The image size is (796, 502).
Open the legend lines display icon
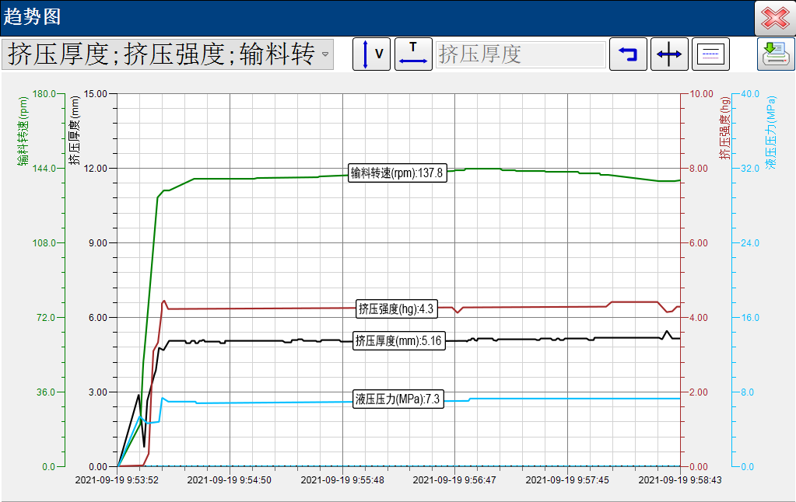(x=710, y=54)
